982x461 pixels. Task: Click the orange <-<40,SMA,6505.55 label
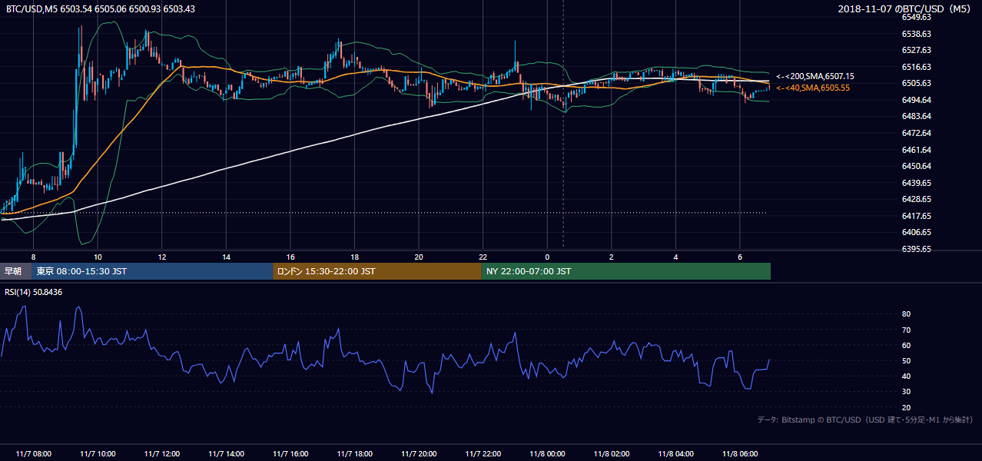(x=812, y=88)
